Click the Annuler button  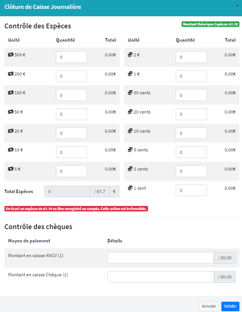209,306
